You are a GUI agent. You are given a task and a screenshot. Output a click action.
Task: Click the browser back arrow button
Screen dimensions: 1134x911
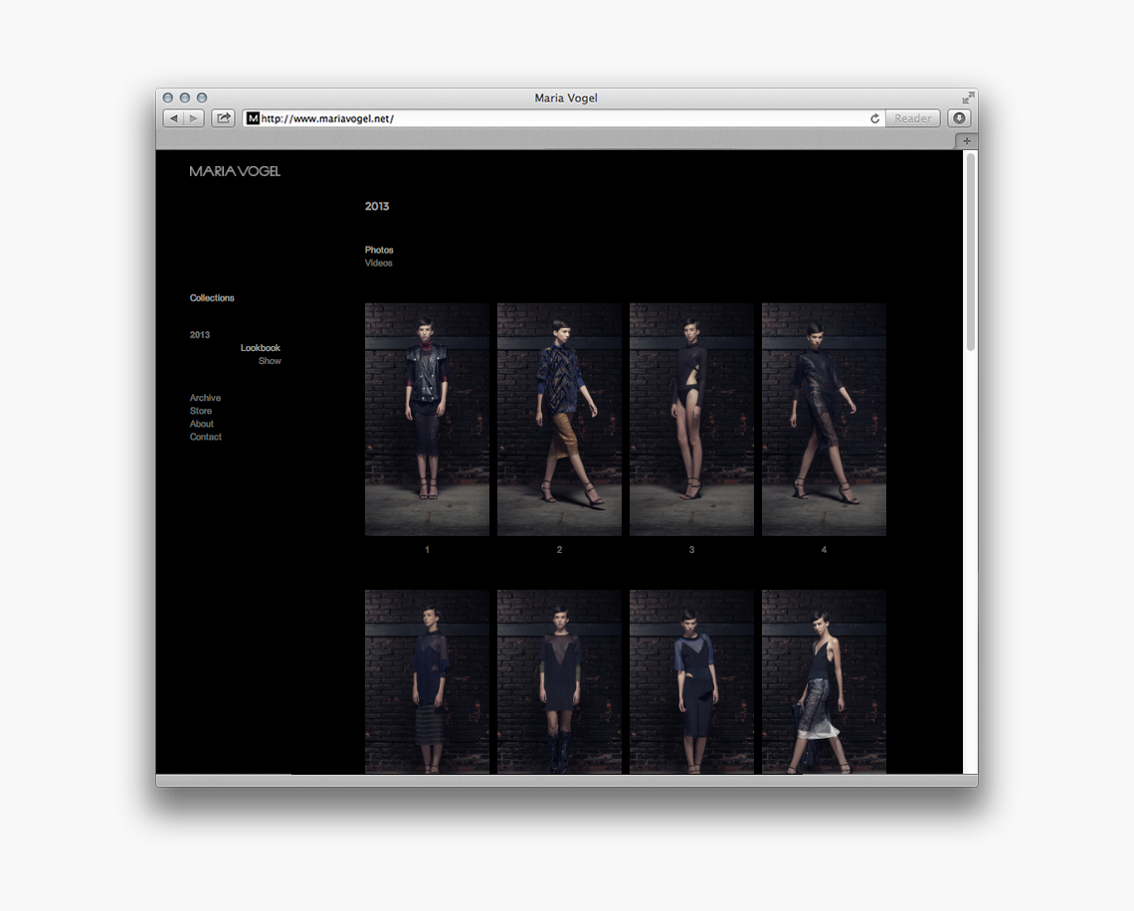click(x=173, y=118)
